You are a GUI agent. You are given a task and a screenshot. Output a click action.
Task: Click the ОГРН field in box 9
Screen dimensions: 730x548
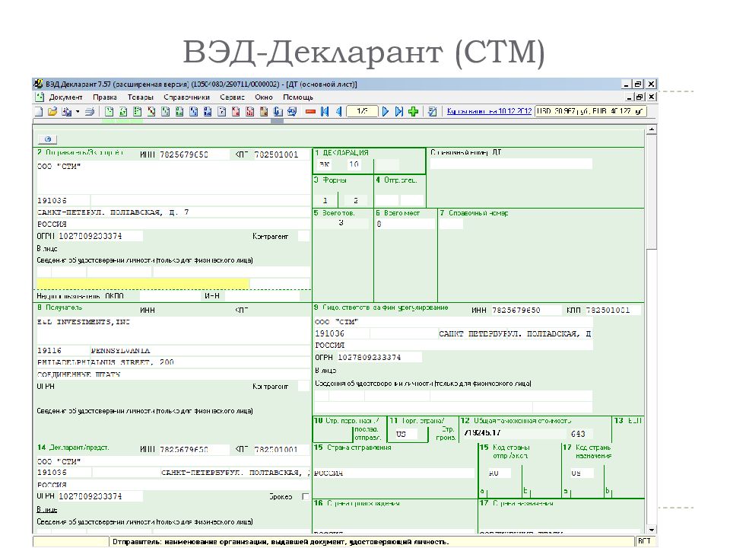pyautogui.click(x=379, y=358)
